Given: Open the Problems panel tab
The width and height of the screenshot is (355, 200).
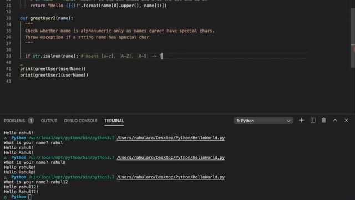Looking at the screenshot, I should click(14, 121).
